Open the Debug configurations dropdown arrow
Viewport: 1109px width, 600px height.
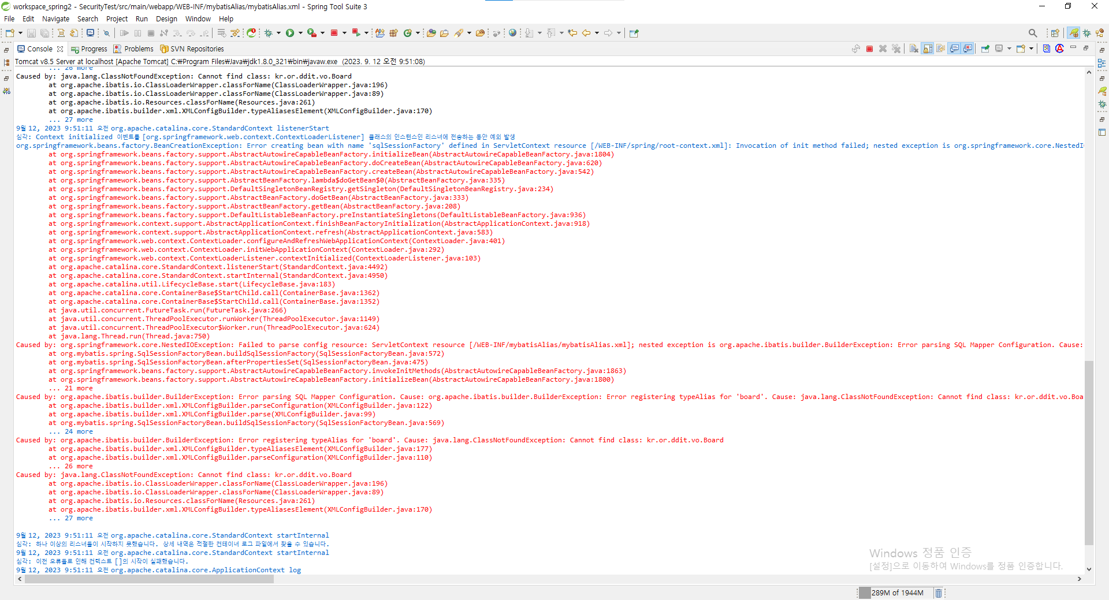278,33
